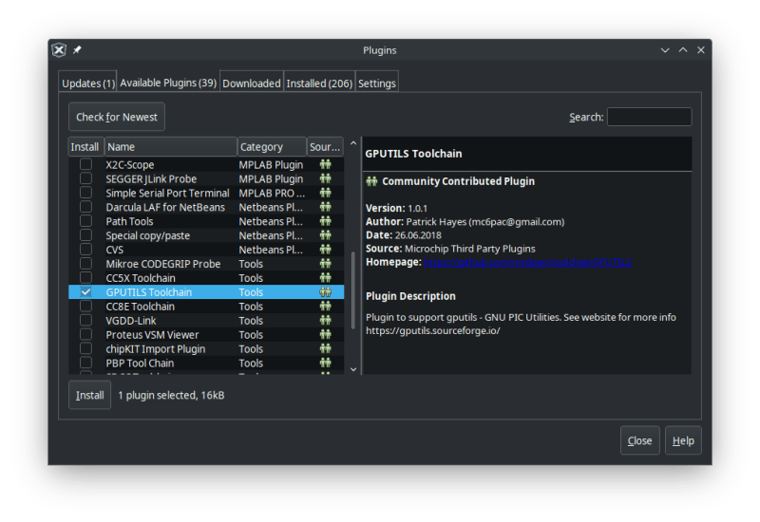Open the Downloaded tab
The height and width of the screenshot is (522, 760).
(252, 84)
